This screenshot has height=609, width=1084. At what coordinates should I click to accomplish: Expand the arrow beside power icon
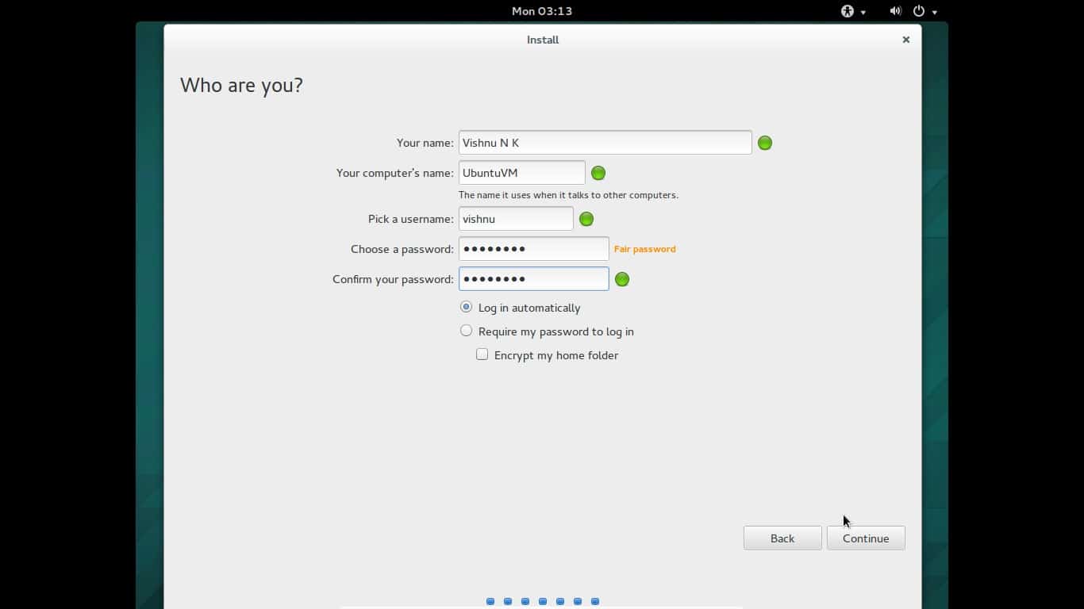point(935,12)
